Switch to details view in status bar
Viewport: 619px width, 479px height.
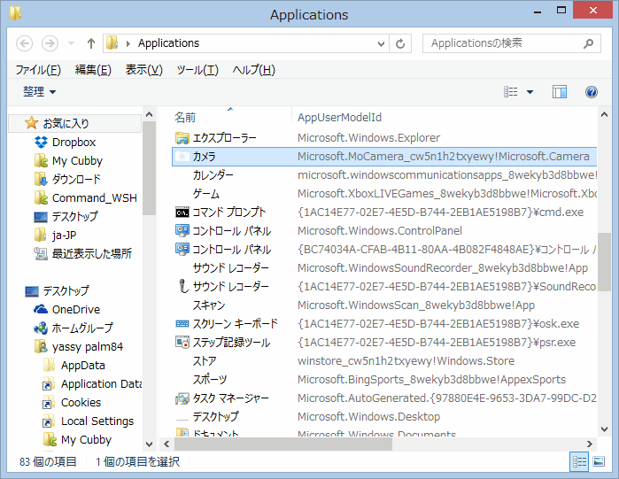(579, 461)
